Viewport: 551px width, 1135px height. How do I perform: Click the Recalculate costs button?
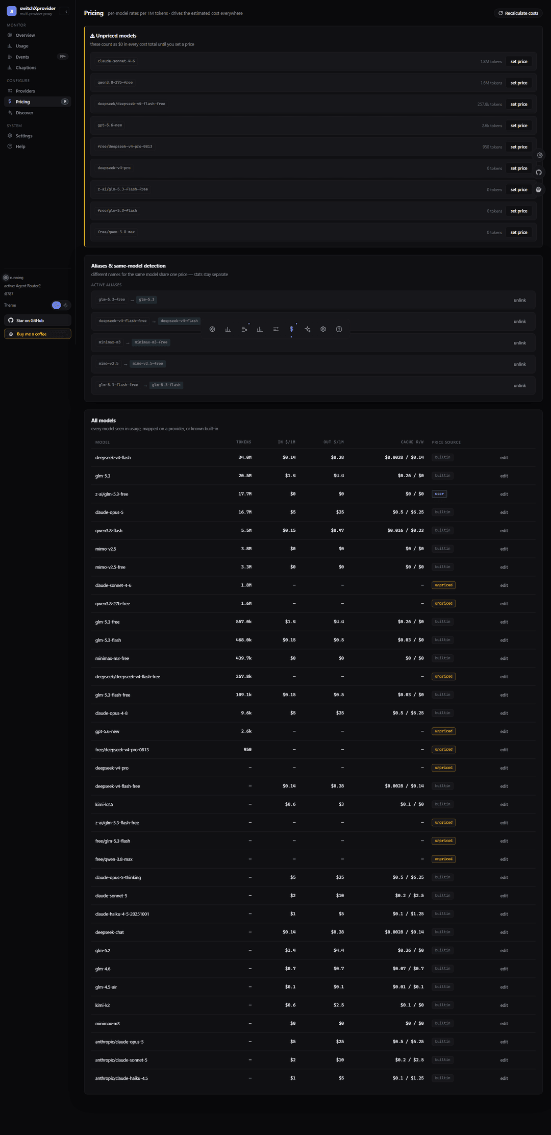coord(518,13)
